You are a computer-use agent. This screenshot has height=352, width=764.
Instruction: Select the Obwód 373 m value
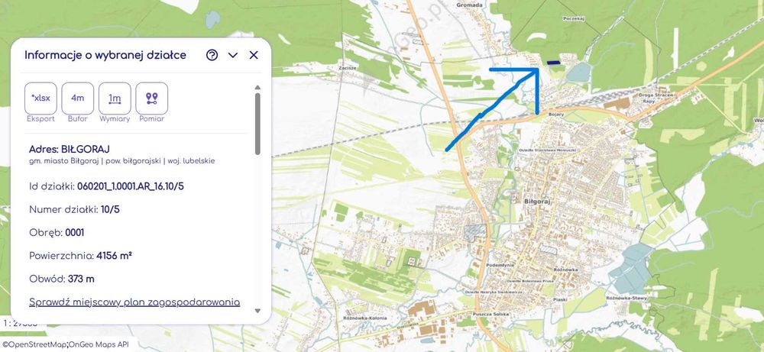(82, 279)
